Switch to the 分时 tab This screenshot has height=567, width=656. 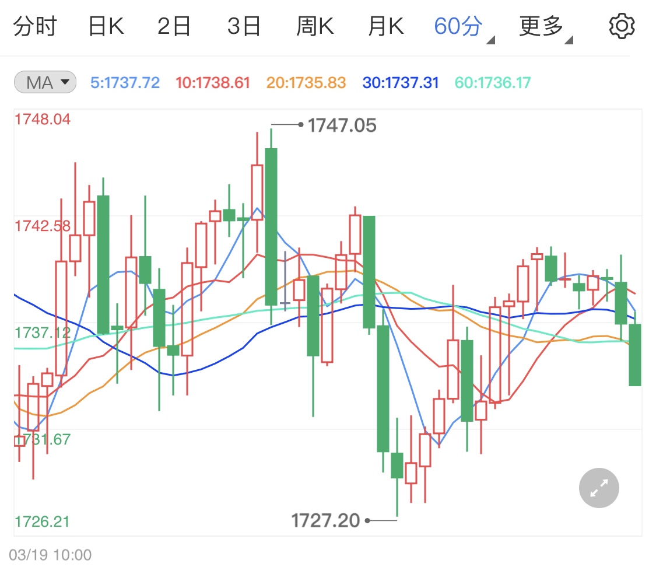[35, 26]
